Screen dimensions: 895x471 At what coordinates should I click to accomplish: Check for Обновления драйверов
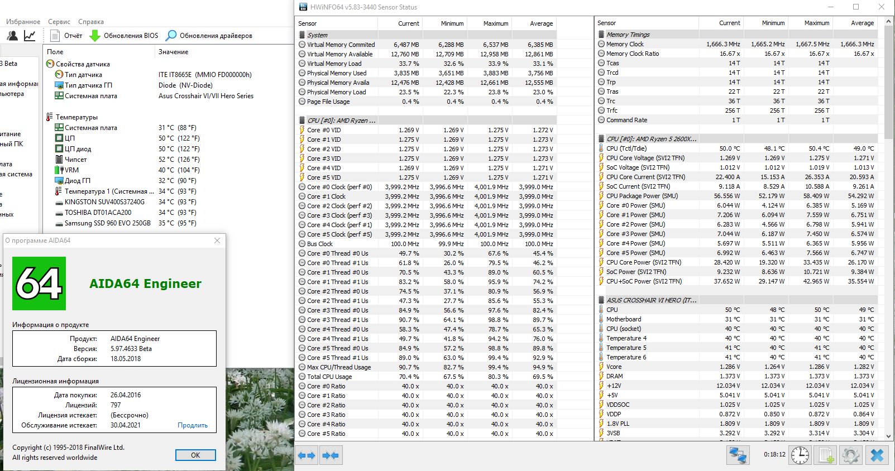coord(209,36)
